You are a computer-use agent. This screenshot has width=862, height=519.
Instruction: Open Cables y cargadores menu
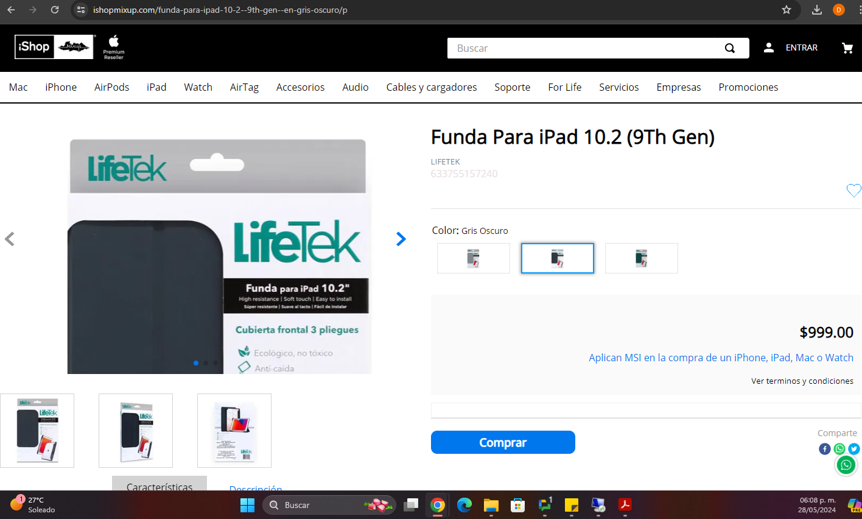coord(432,87)
